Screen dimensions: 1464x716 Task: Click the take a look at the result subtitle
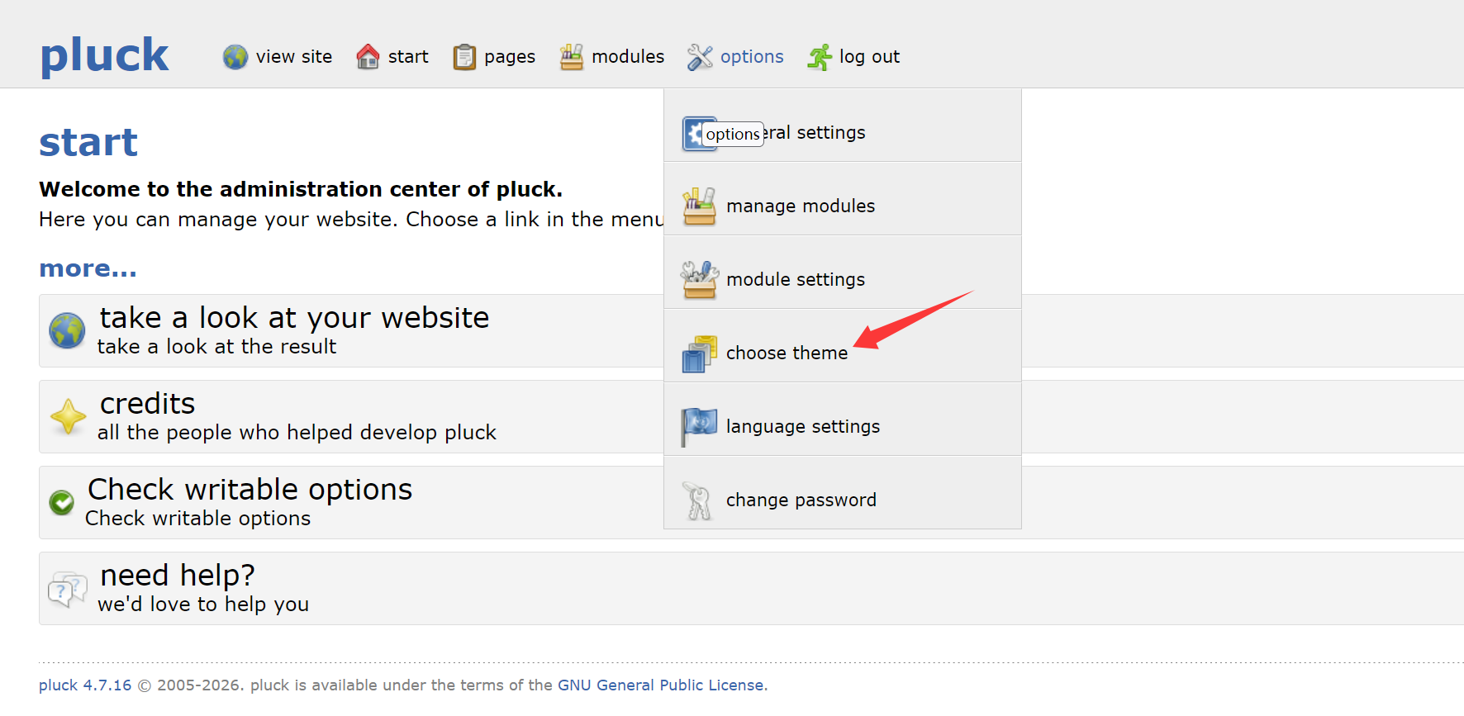216,347
